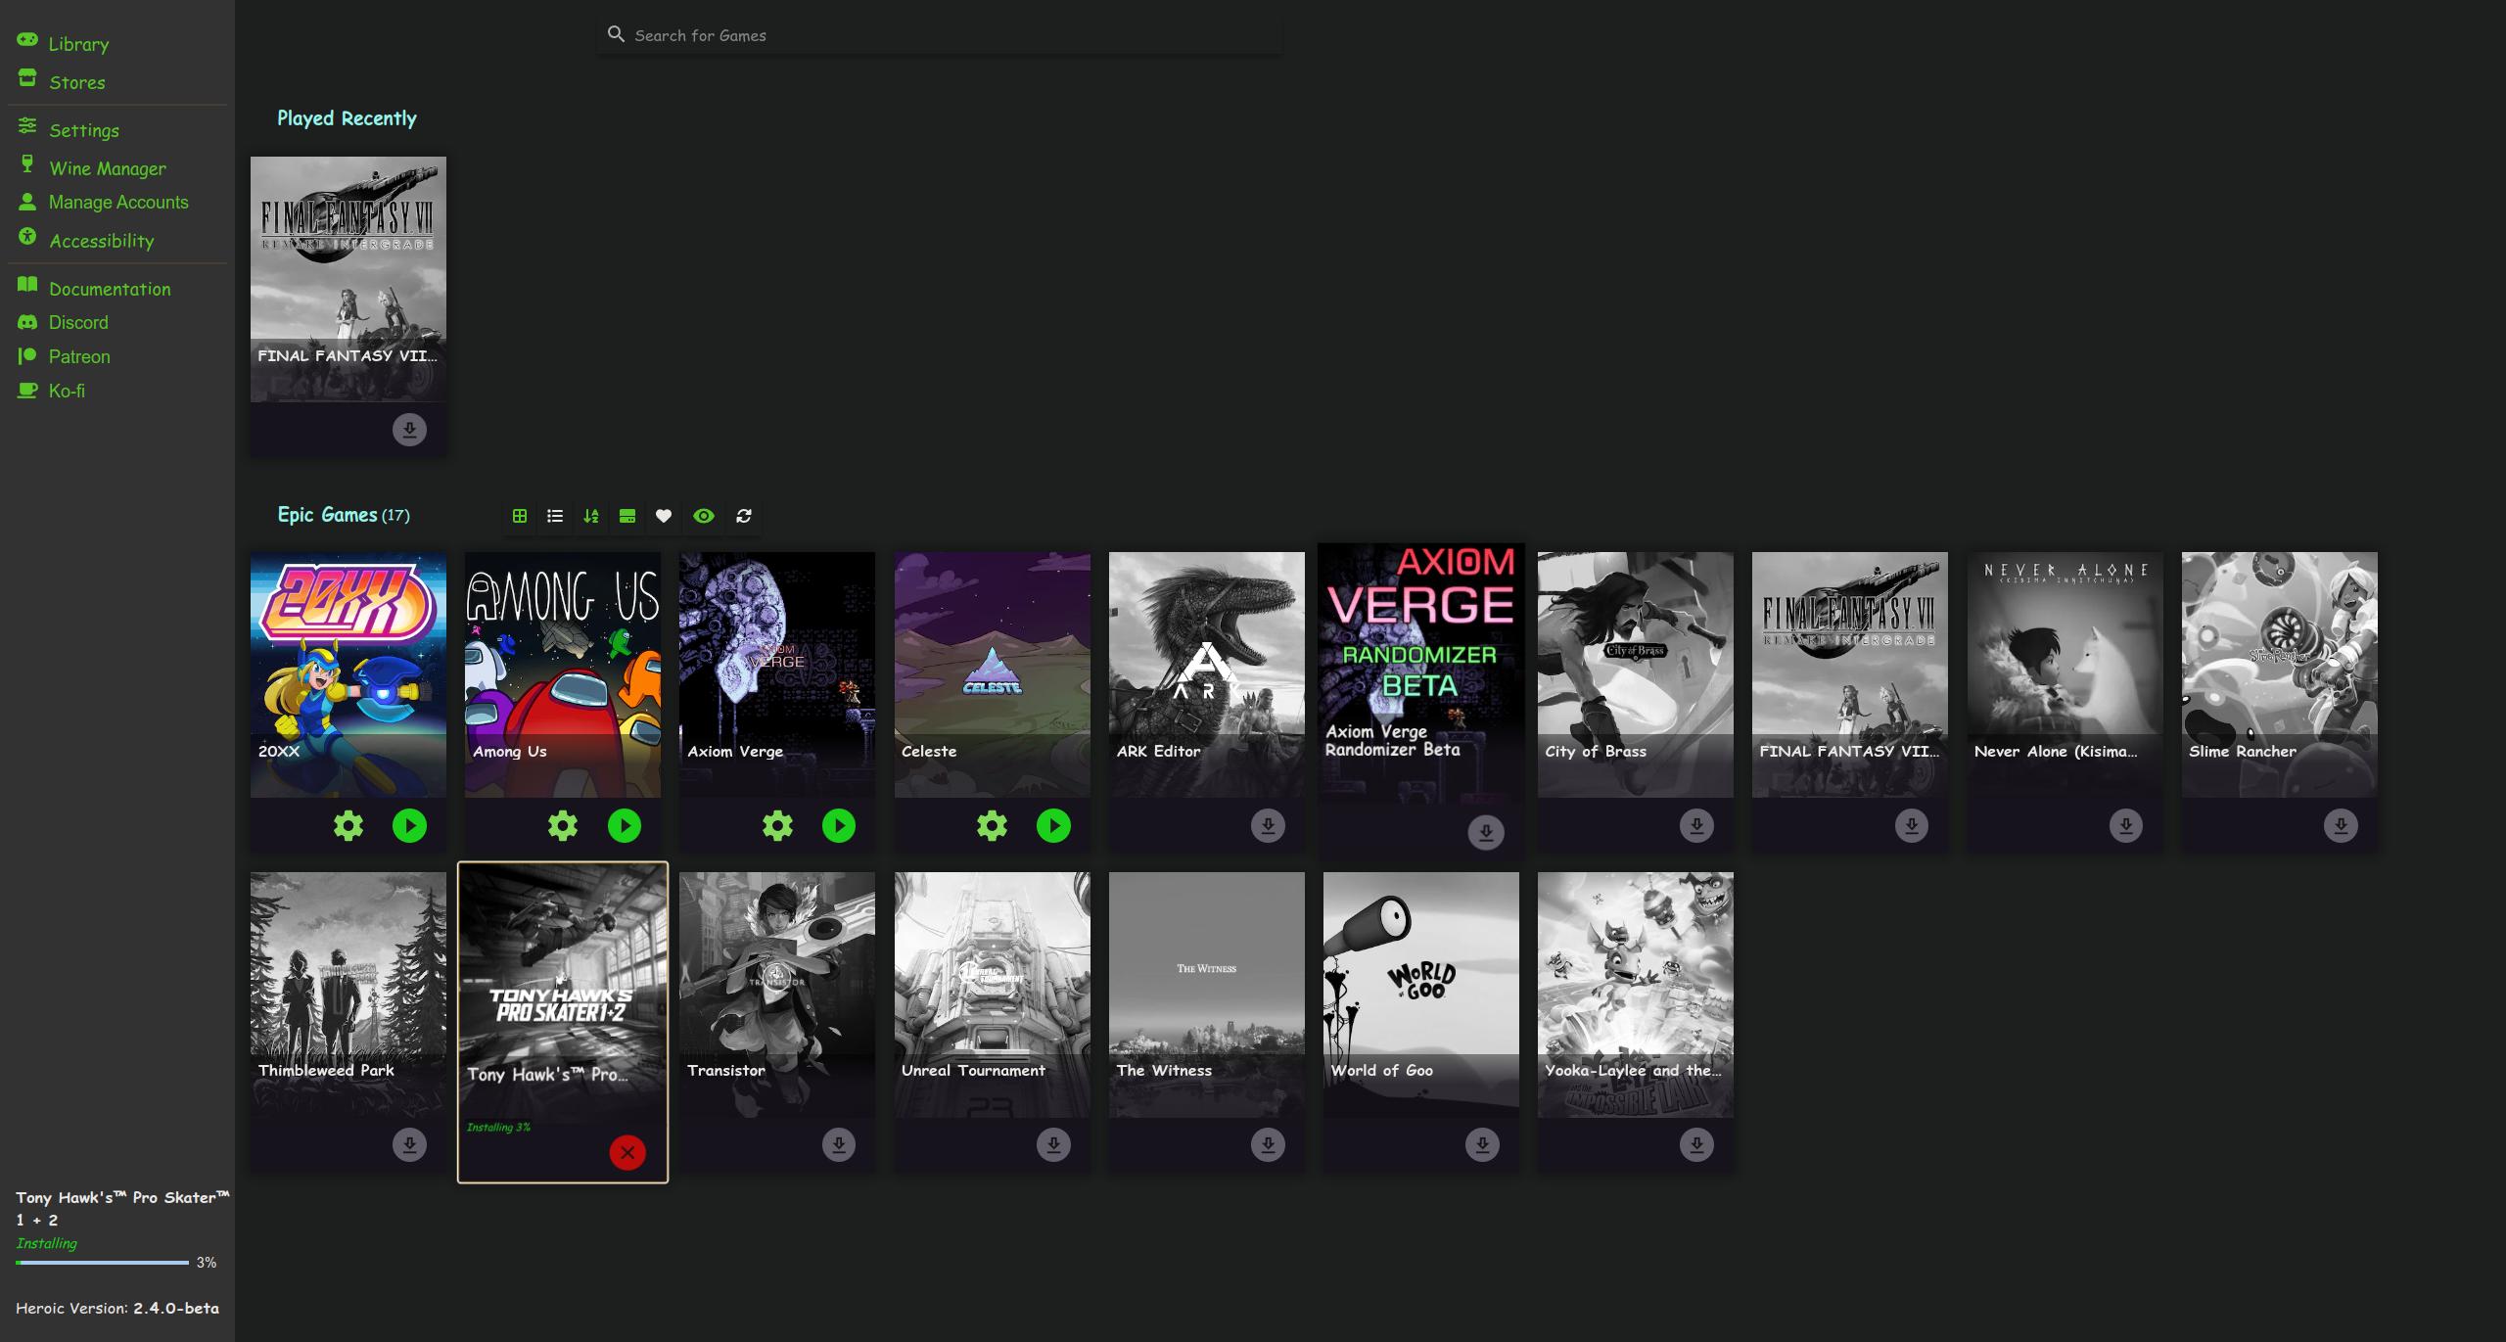2506x1342 pixels.
Task: Click the Search for Games field
Action: click(x=940, y=35)
